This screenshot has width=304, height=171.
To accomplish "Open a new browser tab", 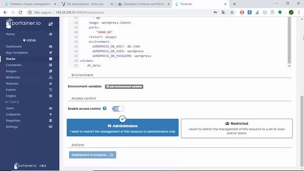I will pos(234,4).
